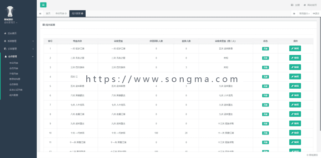
Task: Click the 闯关配置 panel heading
Action: pyautogui.click(x=49, y=25)
